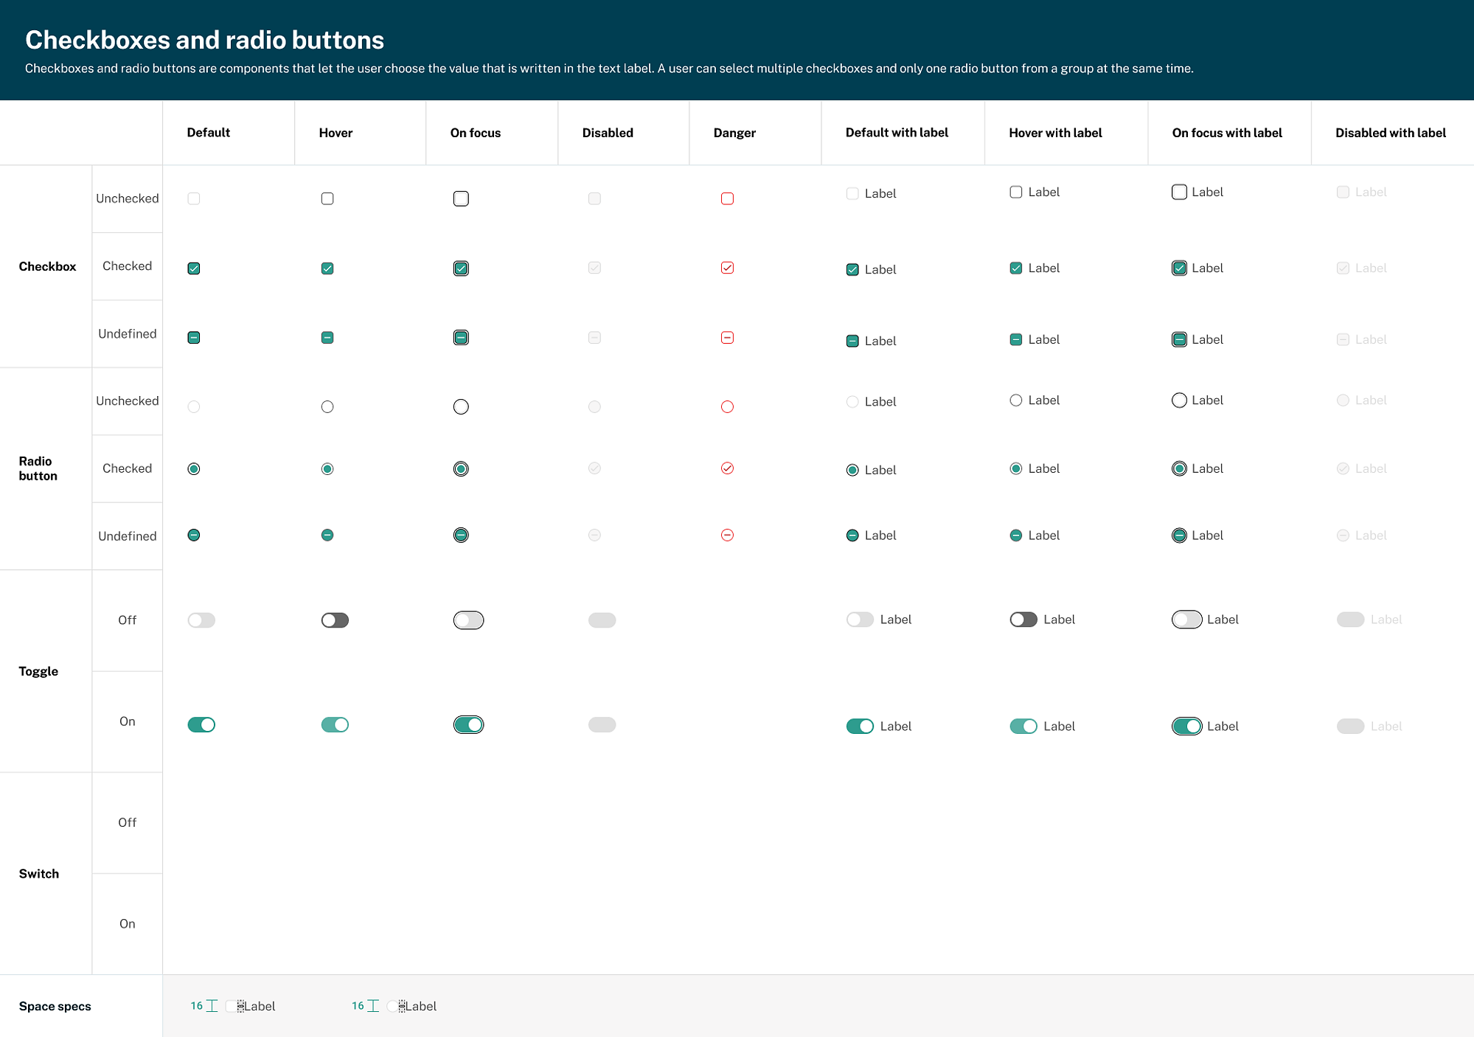Click the on-focus undefined radio button
1474x1037 pixels.
(461, 535)
